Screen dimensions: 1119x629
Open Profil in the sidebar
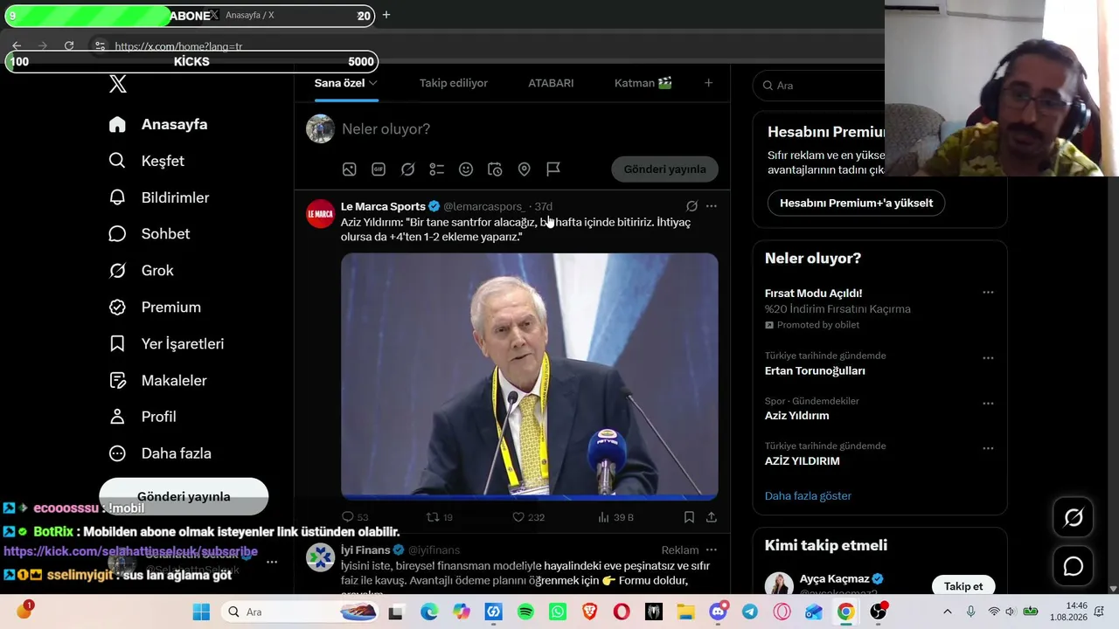tap(143, 417)
